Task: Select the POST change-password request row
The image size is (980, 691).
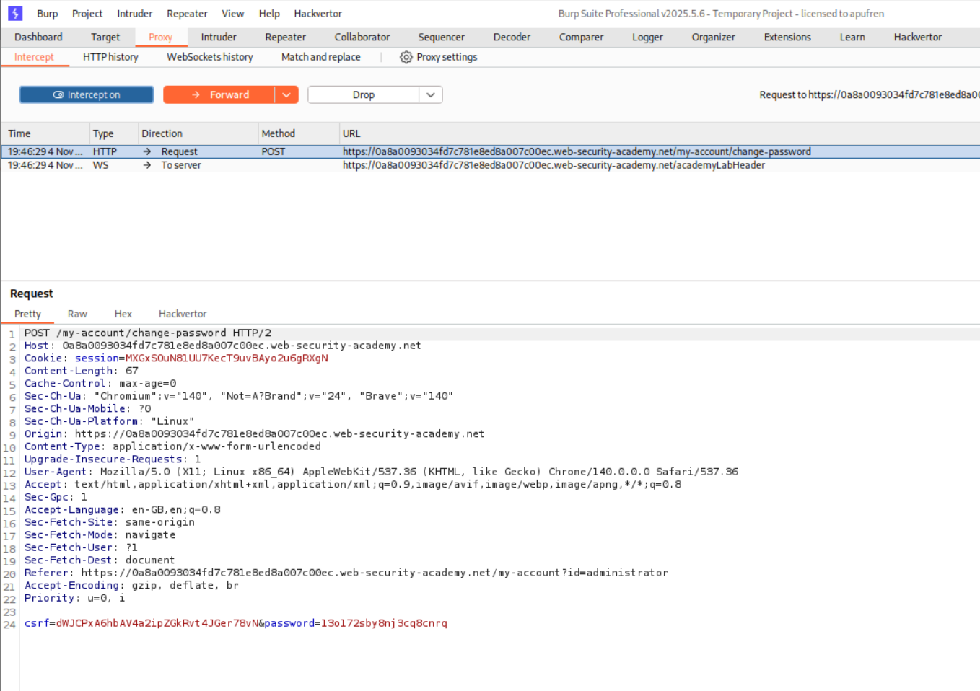Action: pyautogui.click(x=433, y=151)
